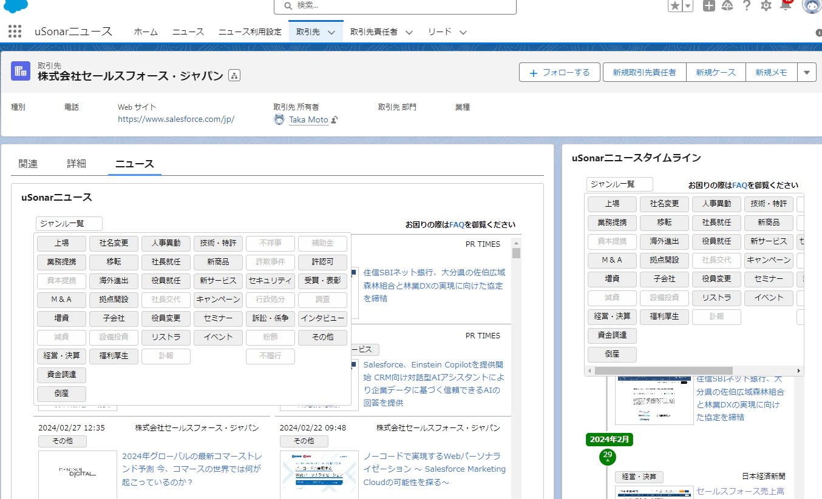Toggle the セキュリティ genre filter

[x=270, y=281]
